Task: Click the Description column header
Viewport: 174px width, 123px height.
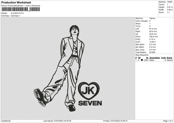Action: (x=155, y=58)
